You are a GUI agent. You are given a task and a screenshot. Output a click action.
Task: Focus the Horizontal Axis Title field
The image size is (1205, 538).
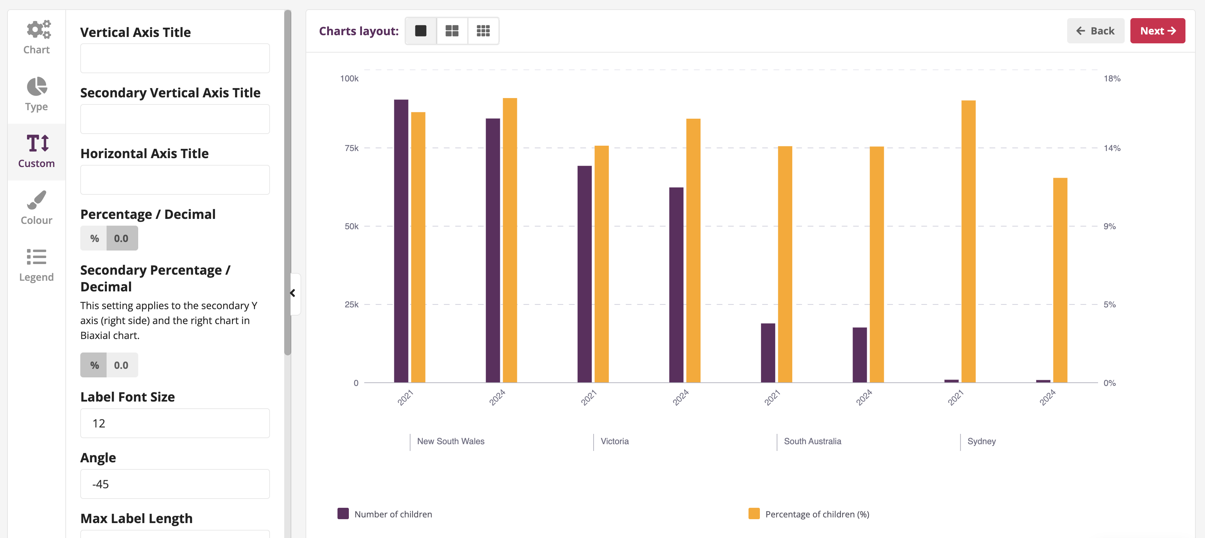175,180
